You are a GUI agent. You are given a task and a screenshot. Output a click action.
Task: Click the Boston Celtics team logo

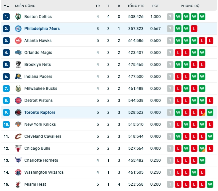pyautogui.click(x=18, y=17)
